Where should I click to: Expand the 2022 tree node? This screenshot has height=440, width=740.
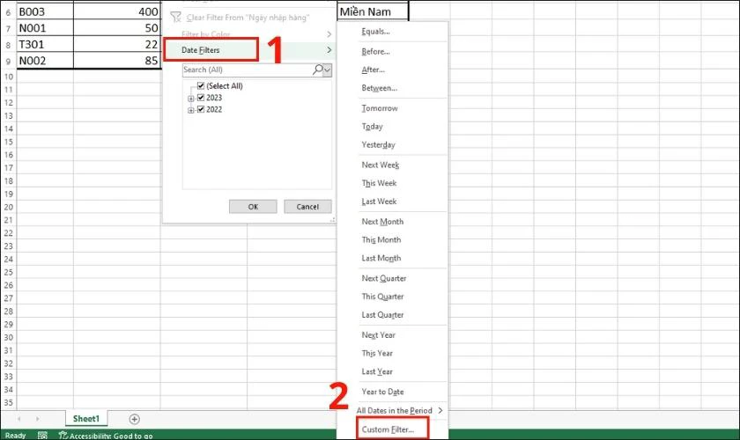[x=190, y=110]
